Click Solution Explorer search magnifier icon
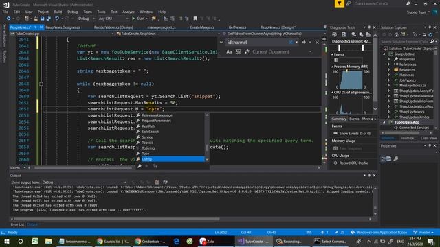 pyautogui.click(x=432, y=42)
